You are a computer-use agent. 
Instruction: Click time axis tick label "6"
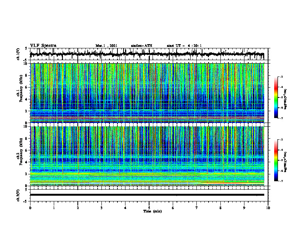click(x=173, y=208)
